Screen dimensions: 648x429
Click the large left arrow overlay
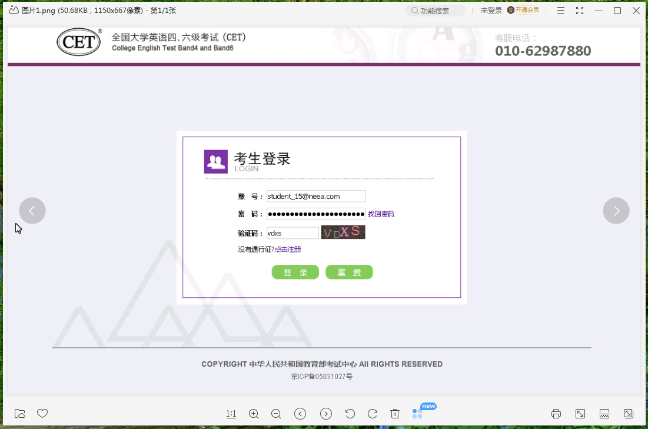click(32, 211)
